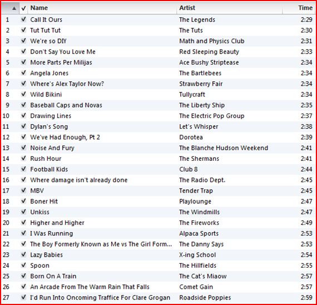The image size is (317, 305).
Task: Uncheck the Lazy Babies track checkbox
Action: pyautogui.click(x=24, y=254)
